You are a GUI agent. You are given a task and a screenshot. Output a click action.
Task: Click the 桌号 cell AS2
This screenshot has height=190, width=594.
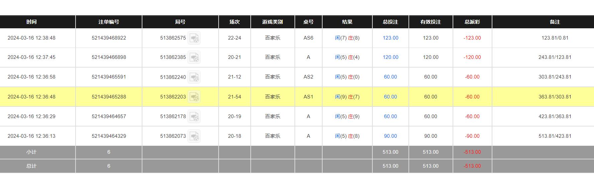point(308,77)
